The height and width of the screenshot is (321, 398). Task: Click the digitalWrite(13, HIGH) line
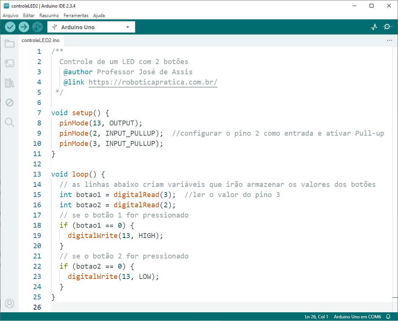[115, 236]
